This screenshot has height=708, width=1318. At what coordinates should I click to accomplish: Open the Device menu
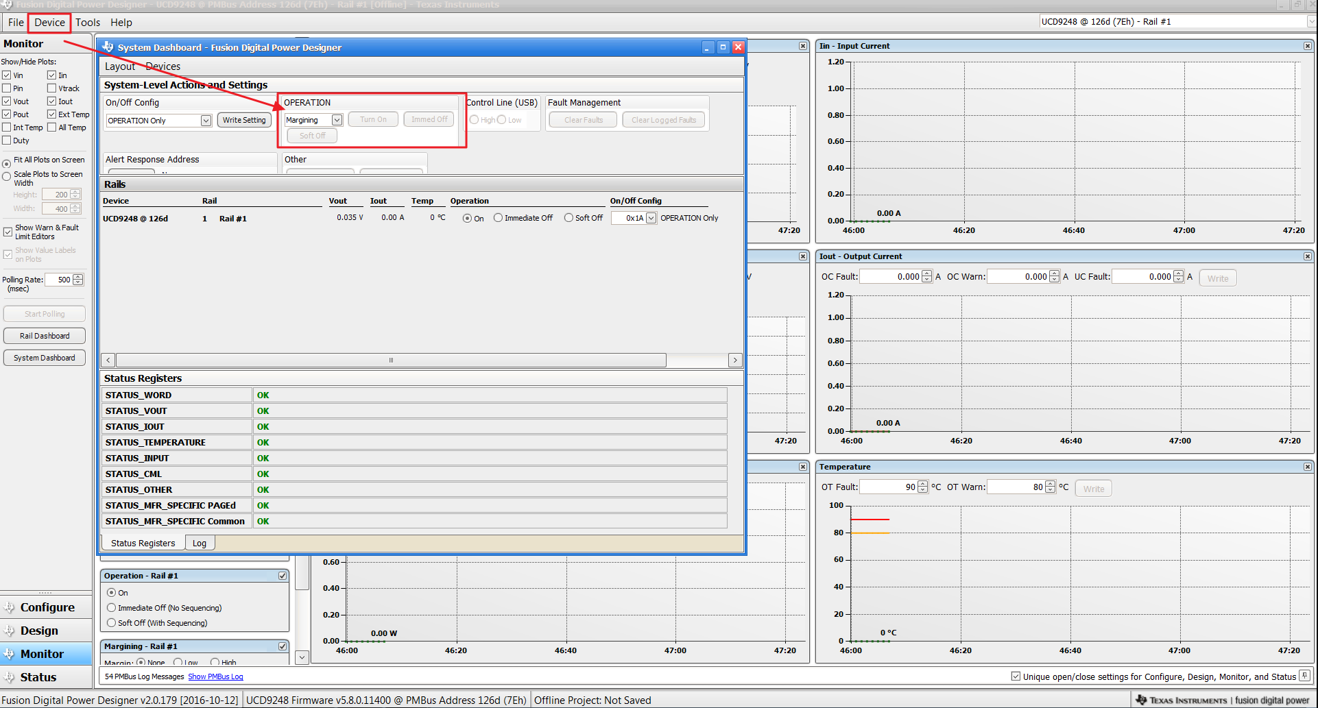click(x=50, y=23)
